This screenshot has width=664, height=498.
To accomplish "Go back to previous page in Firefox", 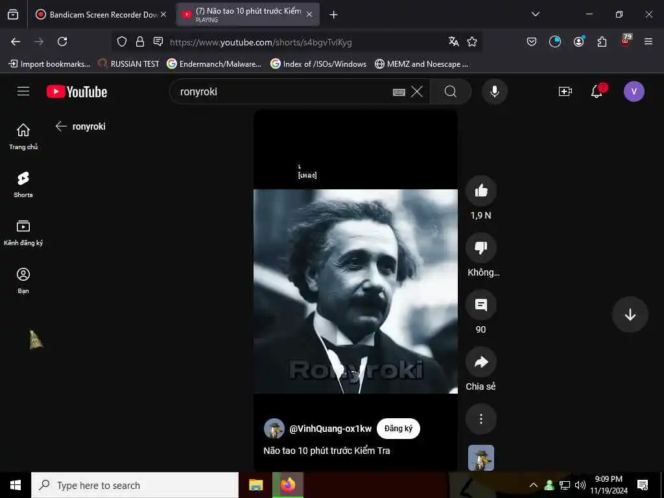I will click(16, 41).
